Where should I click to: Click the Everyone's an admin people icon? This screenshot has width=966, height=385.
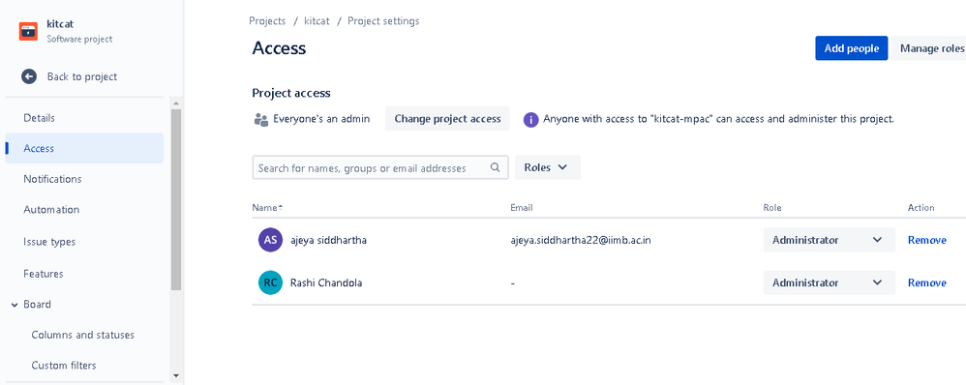[x=260, y=120]
